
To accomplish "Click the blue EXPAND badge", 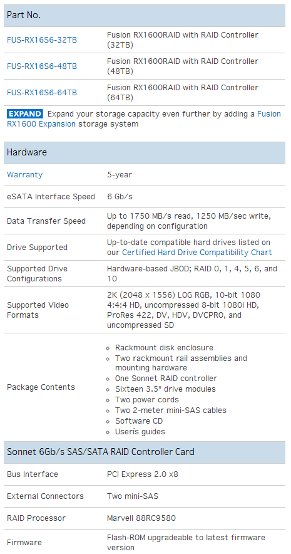I will [25, 114].
